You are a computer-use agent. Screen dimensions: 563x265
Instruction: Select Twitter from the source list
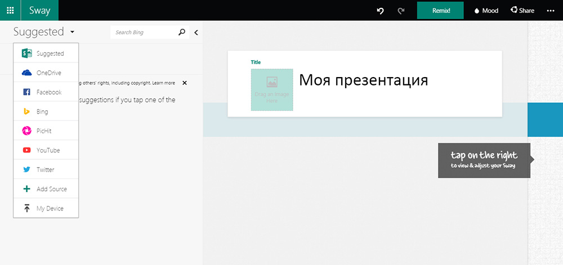46,169
